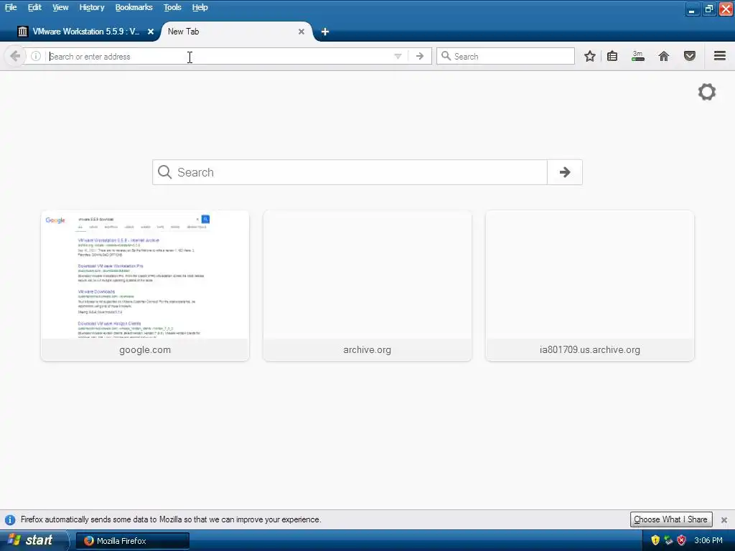This screenshot has height=551, width=735.
Task: Minimize the Firefox window
Action: (x=692, y=9)
